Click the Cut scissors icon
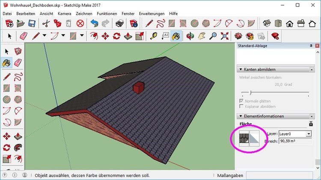This screenshot has height=180, width=321. [x=46, y=24]
